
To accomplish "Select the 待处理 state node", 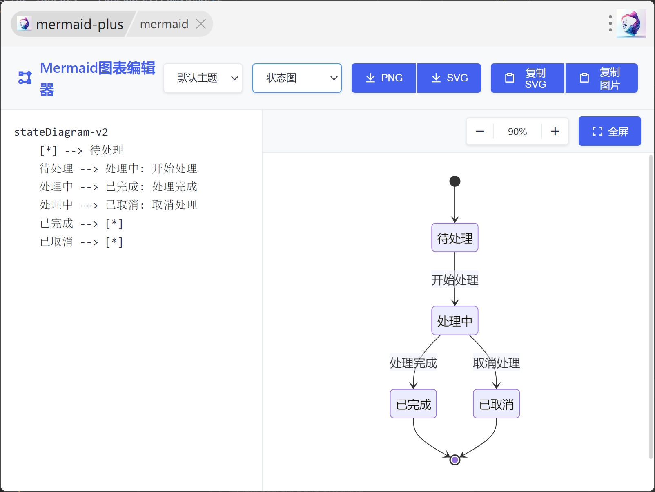I will (x=455, y=237).
